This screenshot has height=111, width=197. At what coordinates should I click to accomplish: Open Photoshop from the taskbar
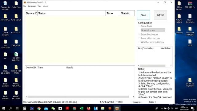click(32, 108)
